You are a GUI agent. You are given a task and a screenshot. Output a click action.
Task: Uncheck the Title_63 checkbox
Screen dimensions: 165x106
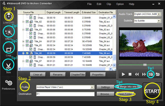(27, 30)
